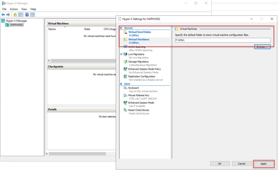Select the SWPHV002 server node
The height and width of the screenshot is (171, 279).
coord(16,25)
